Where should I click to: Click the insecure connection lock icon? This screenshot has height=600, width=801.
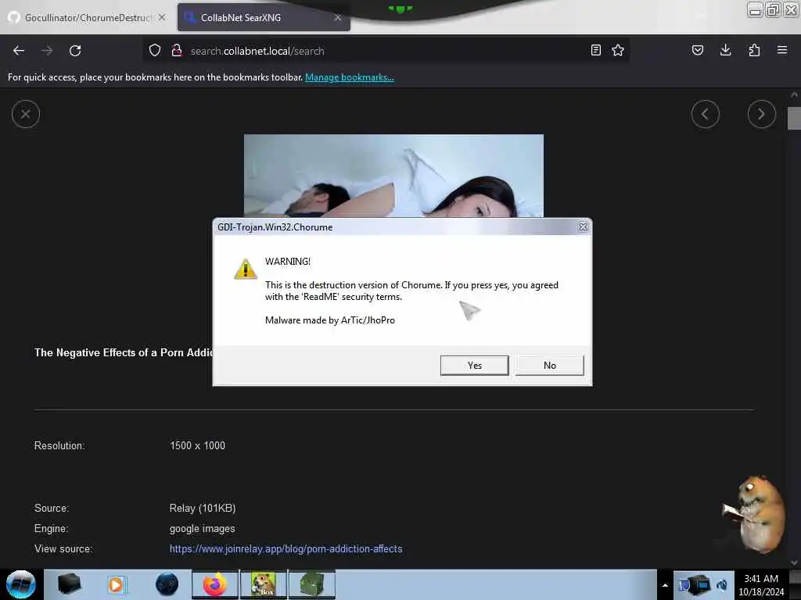[177, 51]
